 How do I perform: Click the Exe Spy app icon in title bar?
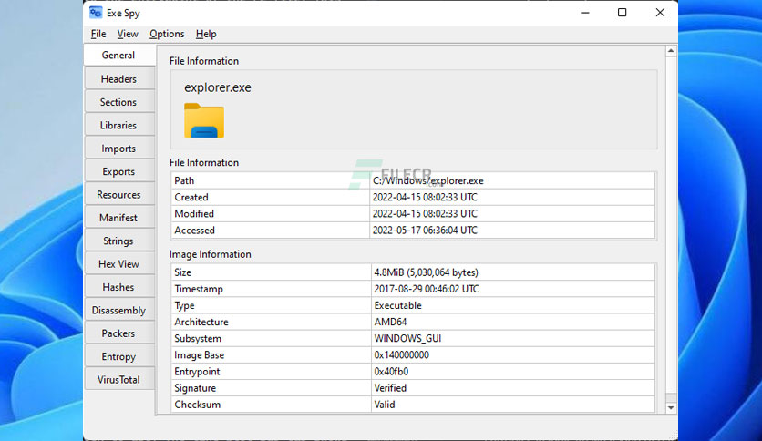96,13
